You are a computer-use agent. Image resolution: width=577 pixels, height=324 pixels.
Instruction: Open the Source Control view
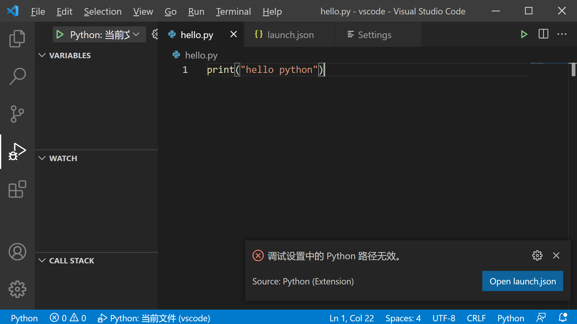click(17, 114)
